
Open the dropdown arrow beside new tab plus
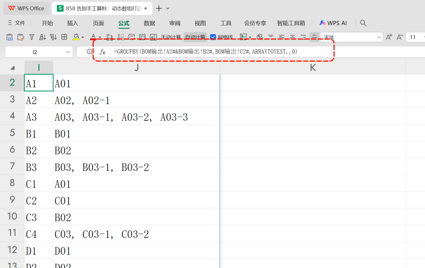pyautogui.click(x=168, y=8)
